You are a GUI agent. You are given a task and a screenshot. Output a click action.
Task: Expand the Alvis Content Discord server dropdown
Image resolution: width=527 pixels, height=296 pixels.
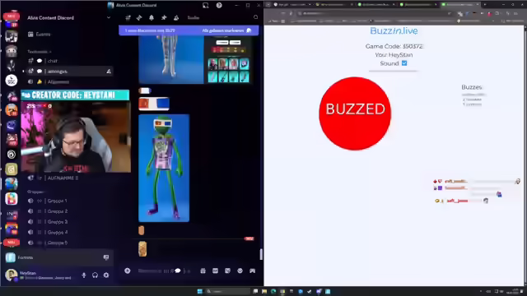tap(109, 17)
